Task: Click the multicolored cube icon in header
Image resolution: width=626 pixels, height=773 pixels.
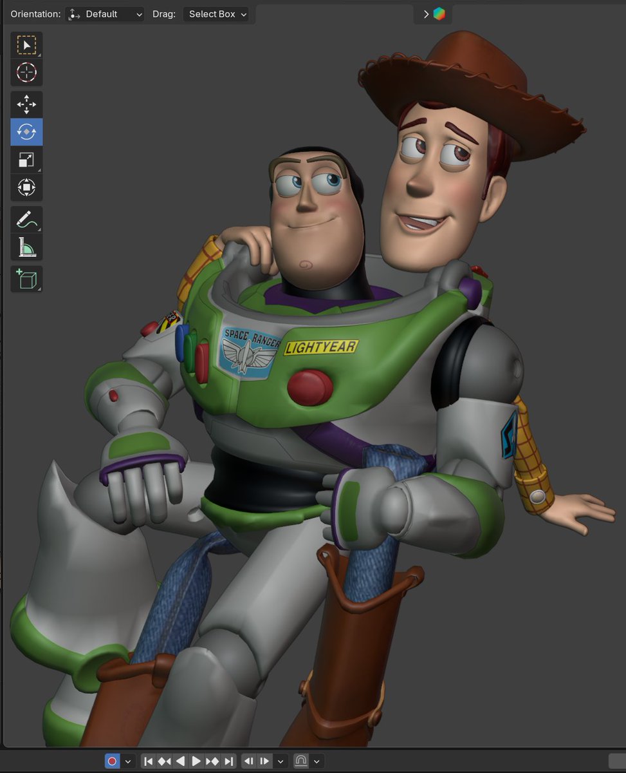Action: point(439,14)
